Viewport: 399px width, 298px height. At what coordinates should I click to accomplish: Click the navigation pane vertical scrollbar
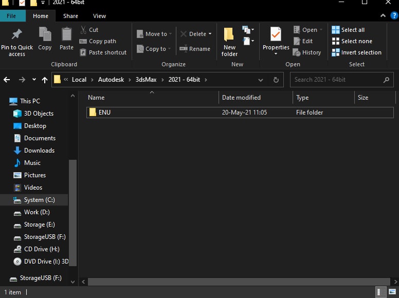click(x=73, y=213)
